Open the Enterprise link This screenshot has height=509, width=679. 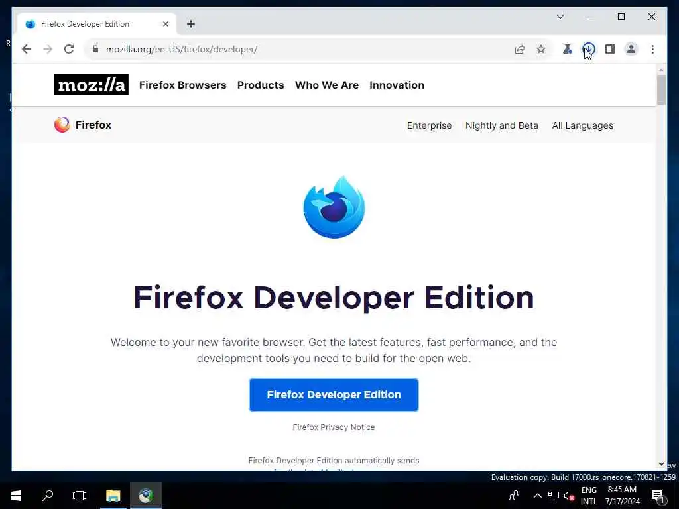click(x=429, y=125)
